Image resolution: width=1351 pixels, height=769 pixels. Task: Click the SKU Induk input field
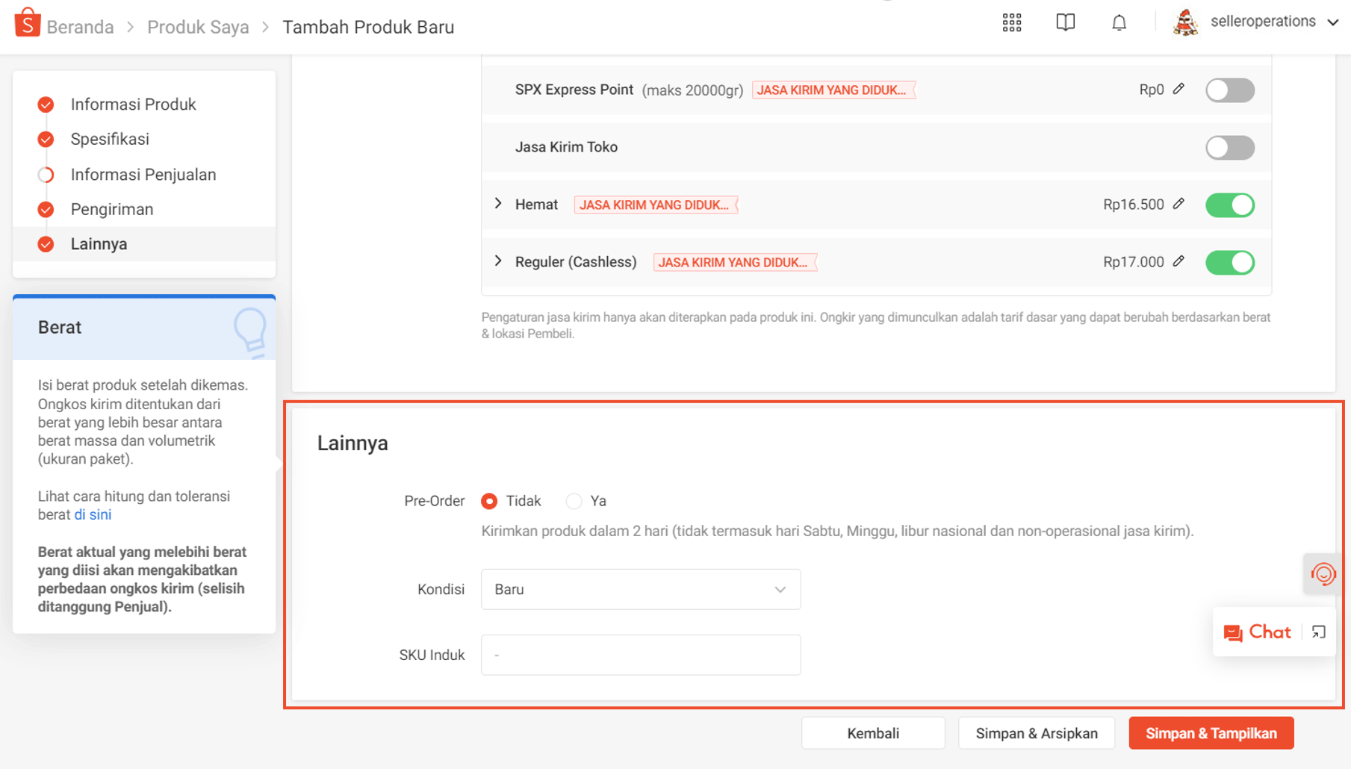click(x=640, y=654)
